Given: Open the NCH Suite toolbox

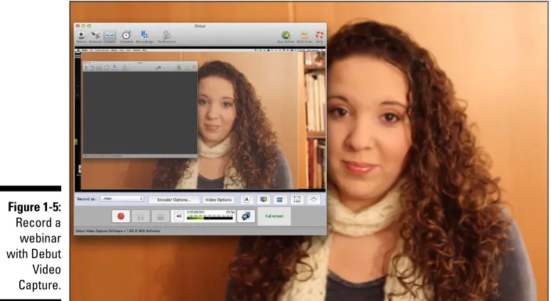Looking at the screenshot, I should [304, 37].
